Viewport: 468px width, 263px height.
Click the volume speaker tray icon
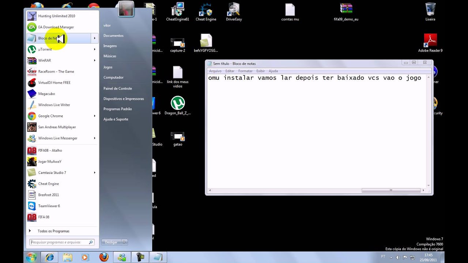pyautogui.click(x=398, y=258)
